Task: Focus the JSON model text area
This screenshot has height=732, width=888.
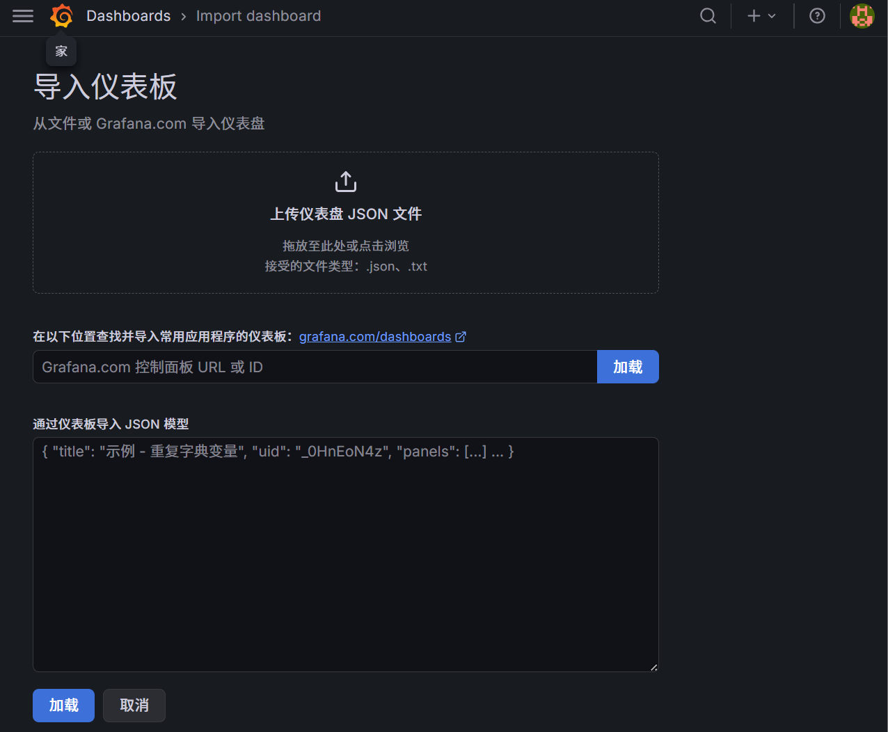Action: pos(346,555)
